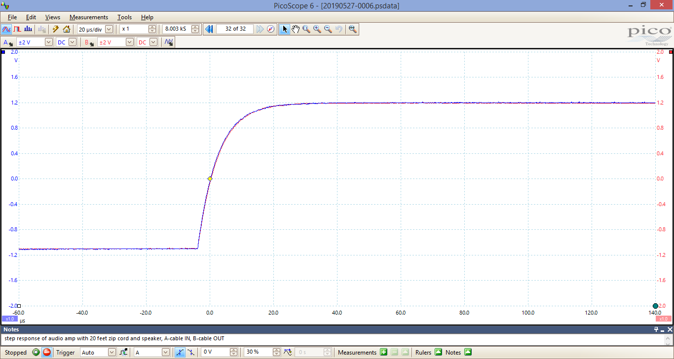The width and height of the screenshot is (674, 359).
Task: Open Channel B ±2 V range dropdown
Action: click(130, 42)
